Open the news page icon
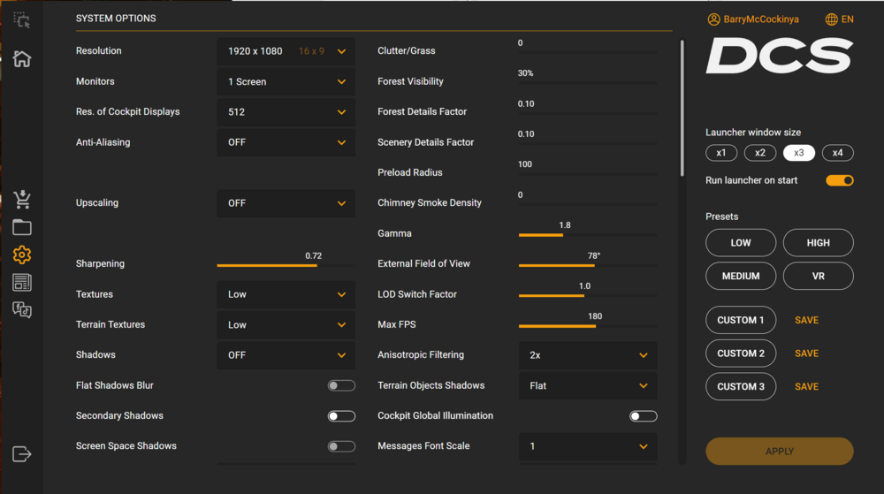 (x=22, y=282)
